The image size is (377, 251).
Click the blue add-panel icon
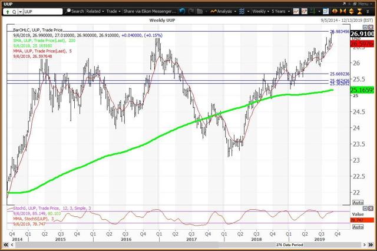click(326, 11)
